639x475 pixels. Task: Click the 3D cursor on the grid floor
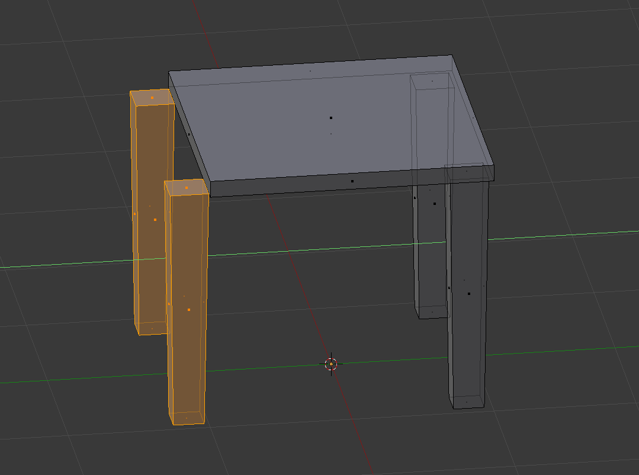point(331,364)
